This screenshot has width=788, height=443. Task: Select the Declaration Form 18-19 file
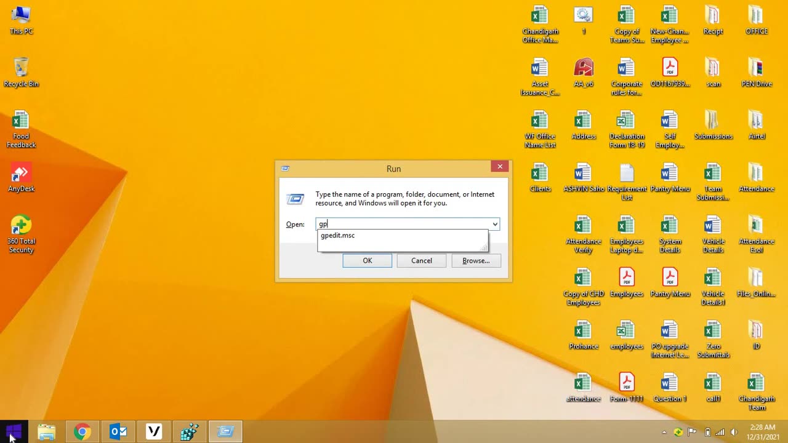[627, 129]
